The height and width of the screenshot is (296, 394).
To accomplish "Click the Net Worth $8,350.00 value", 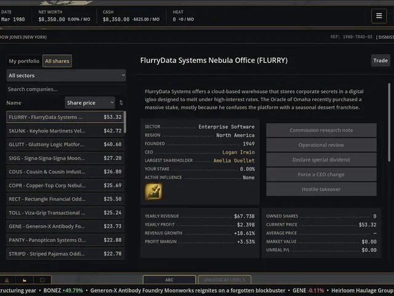I will [52, 19].
